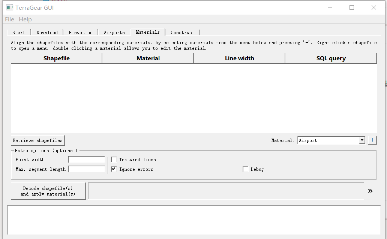This screenshot has height=239, width=387.
Task: Uncheck the Ignore errors checkbox
Action: (x=114, y=169)
